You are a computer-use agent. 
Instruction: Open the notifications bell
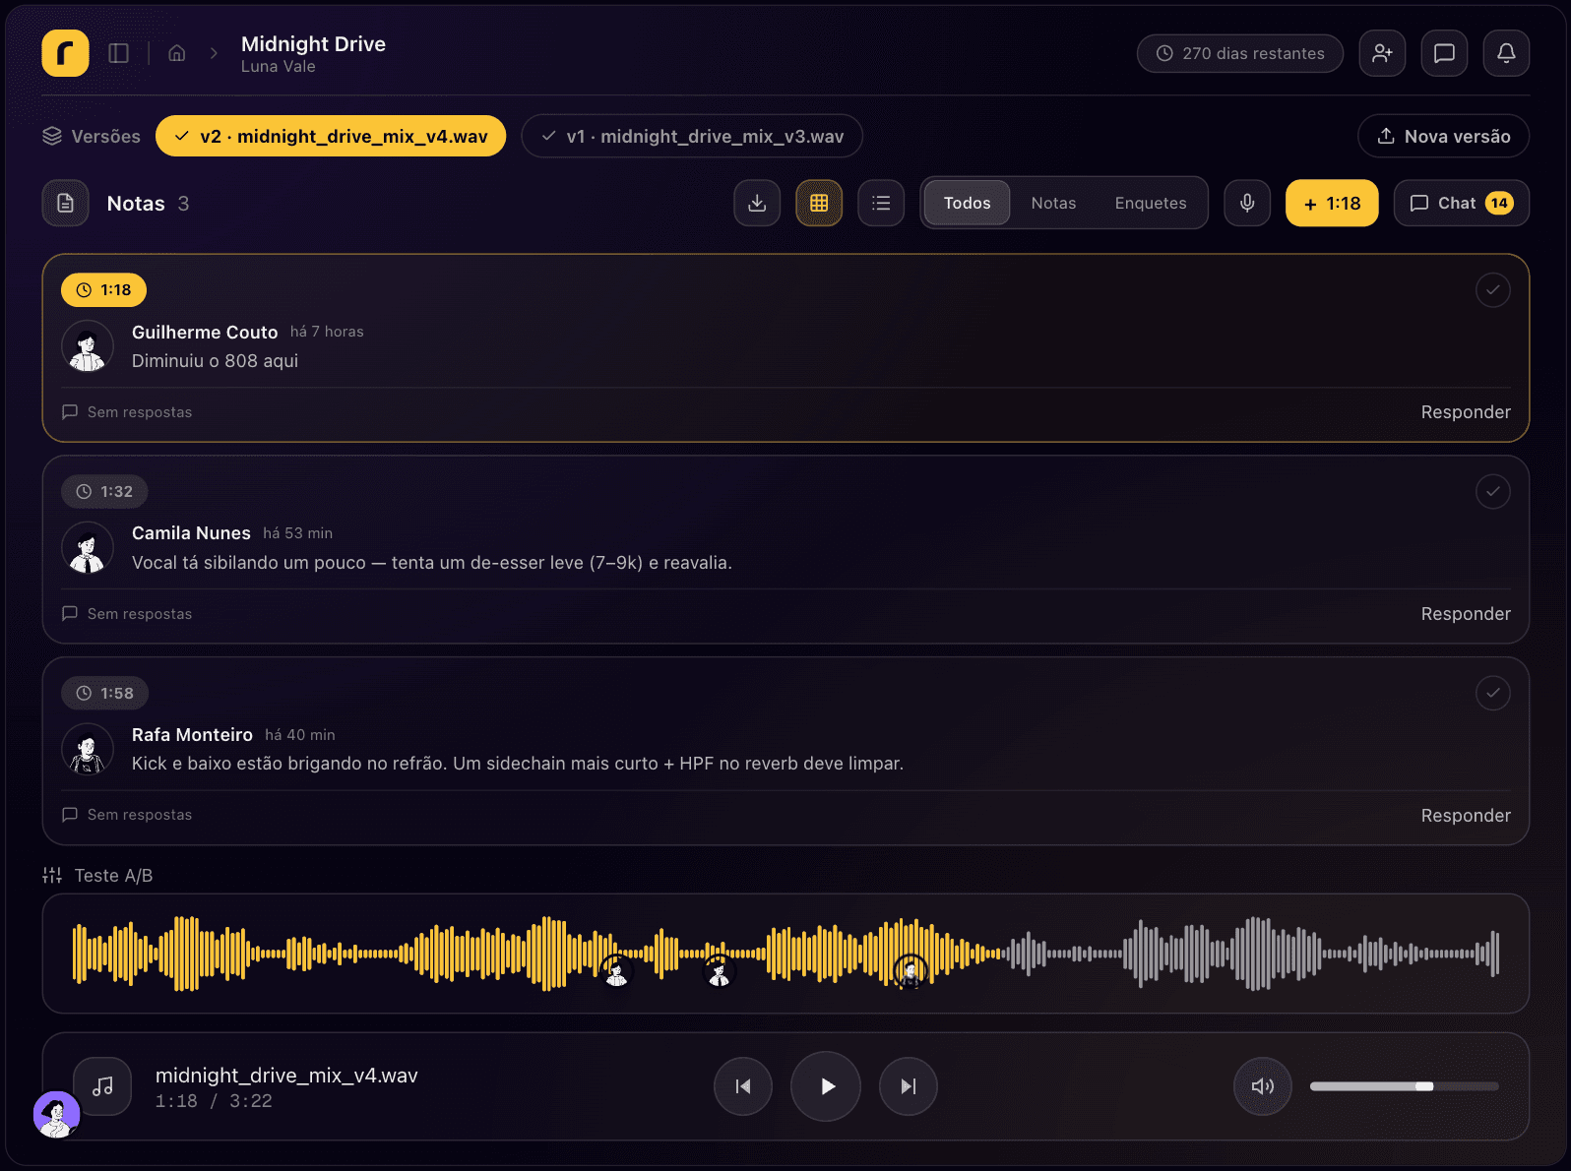pyautogui.click(x=1506, y=53)
